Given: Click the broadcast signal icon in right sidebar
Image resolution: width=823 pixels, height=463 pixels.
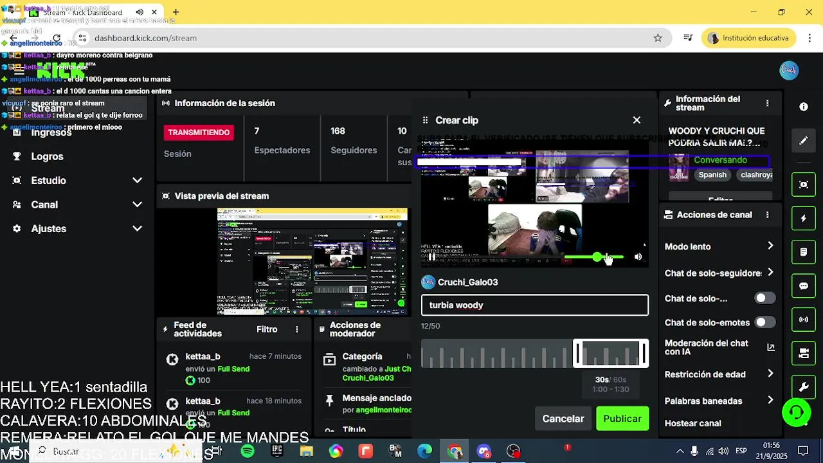Looking at the screenshot, I should coord(804,319).
